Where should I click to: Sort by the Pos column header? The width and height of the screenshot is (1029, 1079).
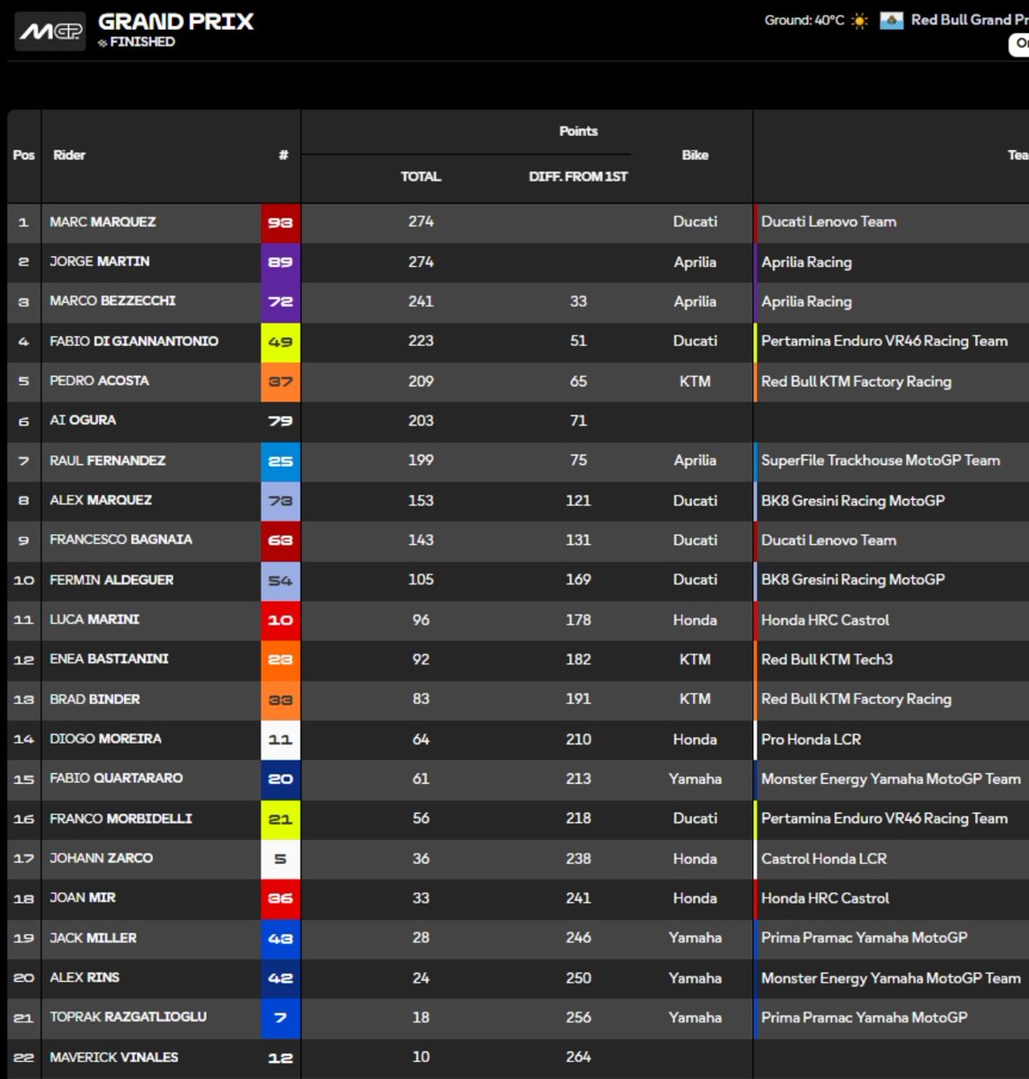pyautogui.click(x=24, y=155)
